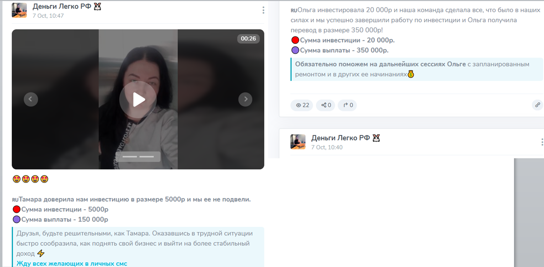Go to previous media slide arrow
This screenshot has width=544, height=267.
point(31,99)
